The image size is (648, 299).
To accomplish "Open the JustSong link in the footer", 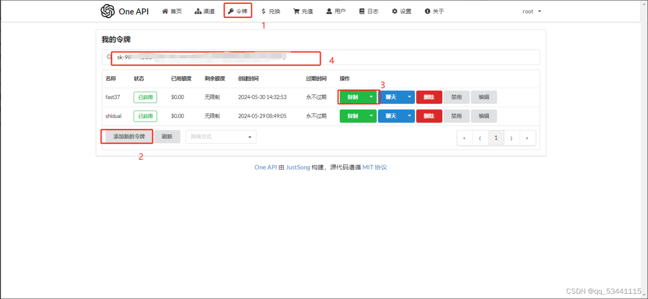I will 297,167.
